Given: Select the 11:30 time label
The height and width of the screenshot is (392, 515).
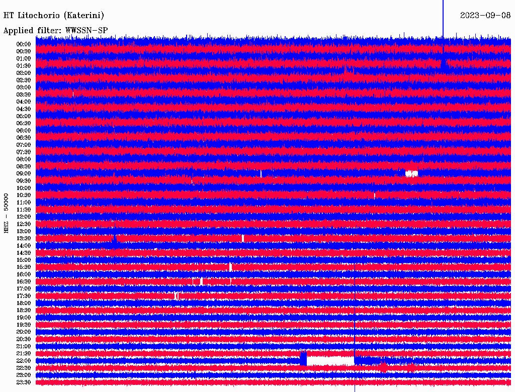Looking at the screenshot, I should [24, 210].
